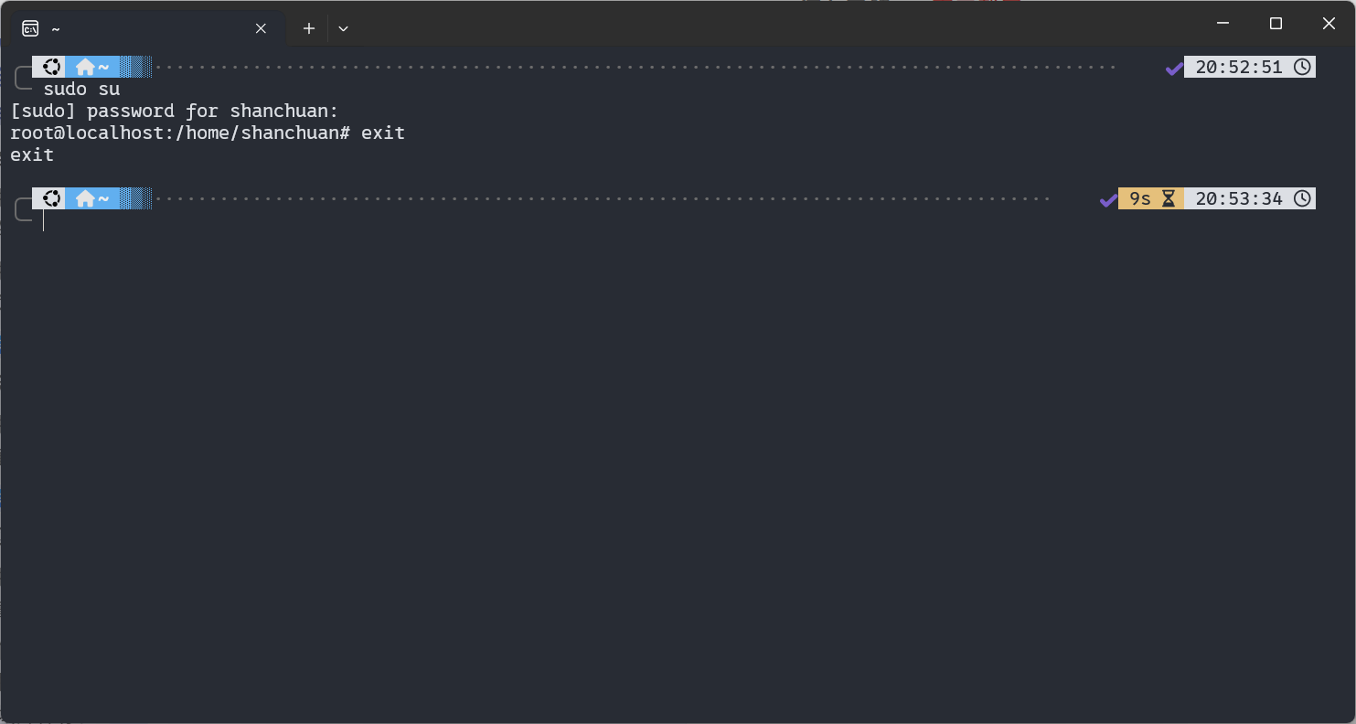The image size is (1356, 724).
Task: Click the empty input line at the cursor
Action: [274, 220]
